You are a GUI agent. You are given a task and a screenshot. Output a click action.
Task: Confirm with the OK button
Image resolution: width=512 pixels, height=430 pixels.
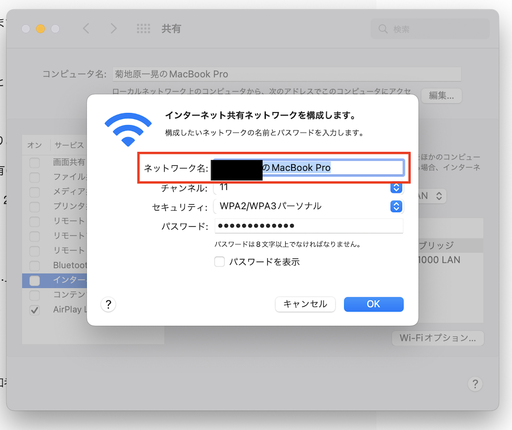click(374, 304)
